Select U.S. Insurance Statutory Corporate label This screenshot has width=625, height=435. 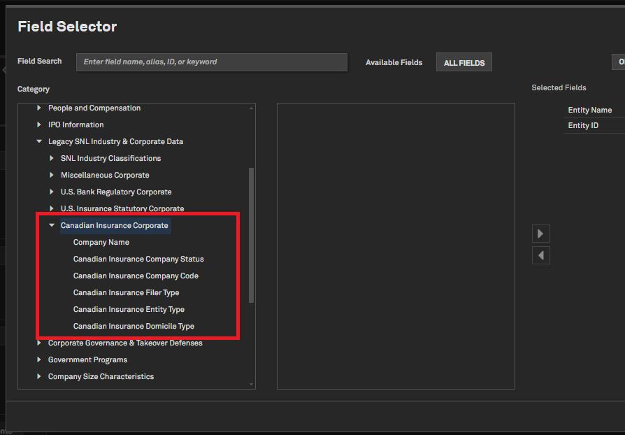point(122,208)
